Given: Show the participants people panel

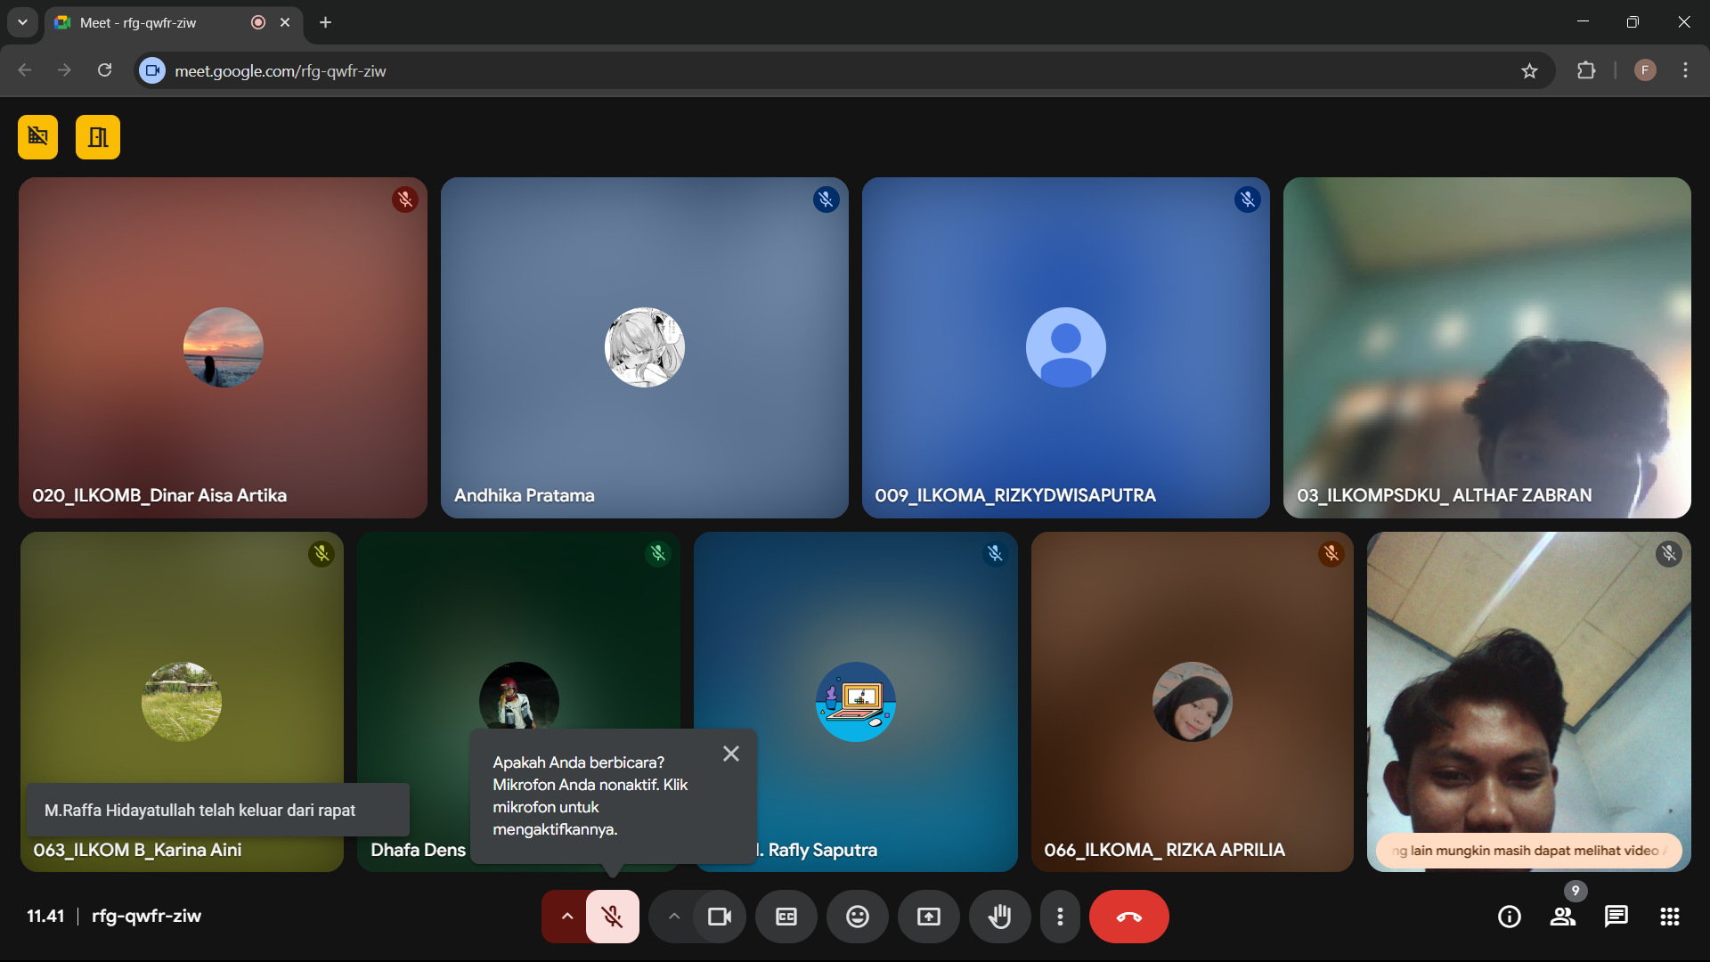Looking at the screenshot, I should point(1563,917).
